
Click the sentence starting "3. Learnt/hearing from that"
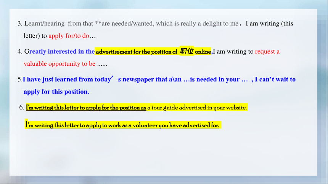tap(155, 30)
